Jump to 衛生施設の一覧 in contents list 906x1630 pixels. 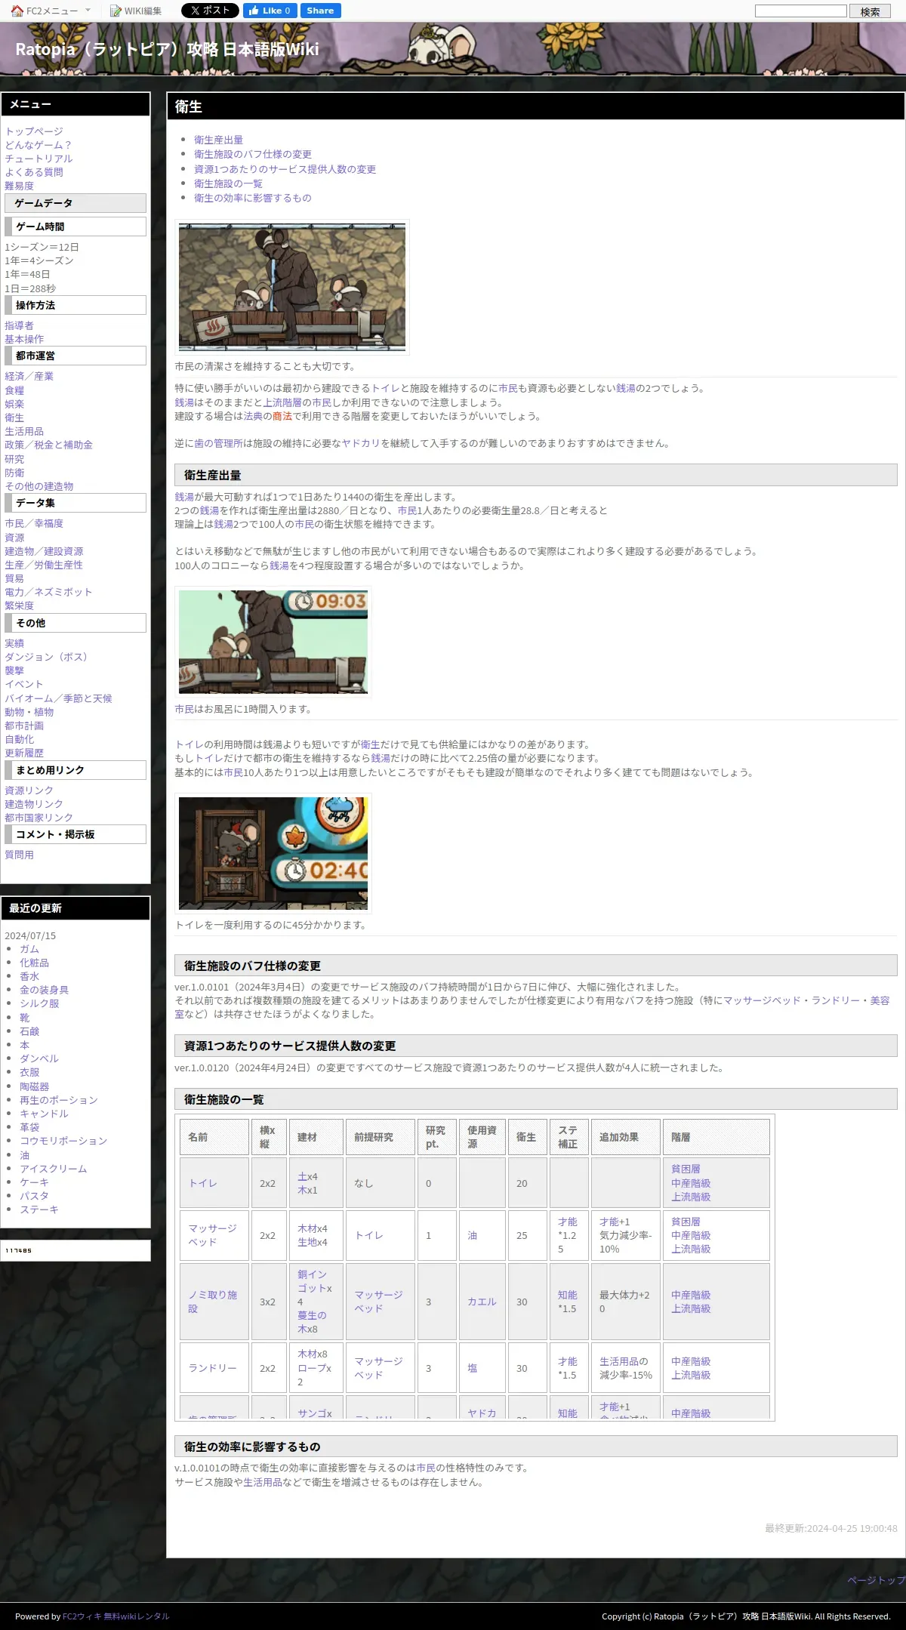pyautogui.click(x=228, y=183)
